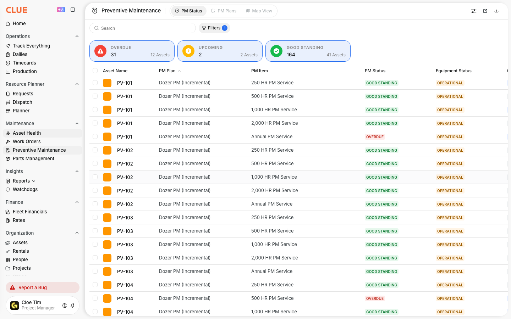Select Preventive Maintenance in sidebar

tap(43, 150)
